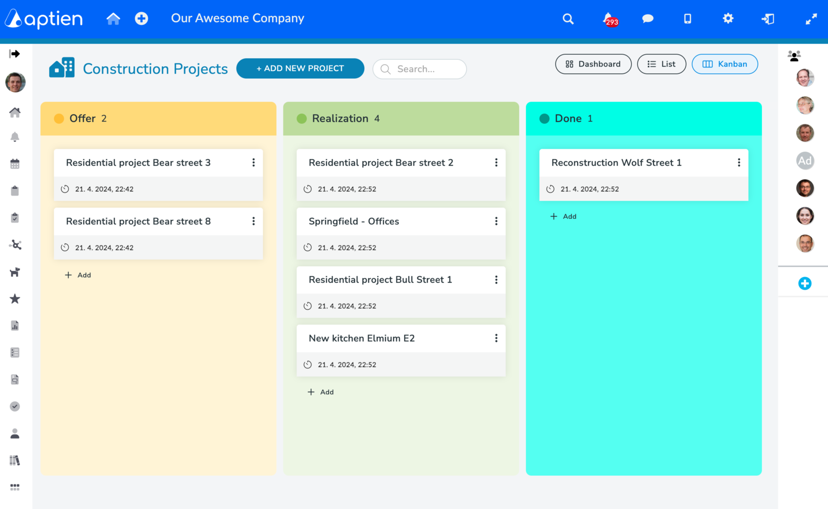Click the top bar plus circle icon
Image resolution: width=828 pixels, height=509 pixels.
141,19
